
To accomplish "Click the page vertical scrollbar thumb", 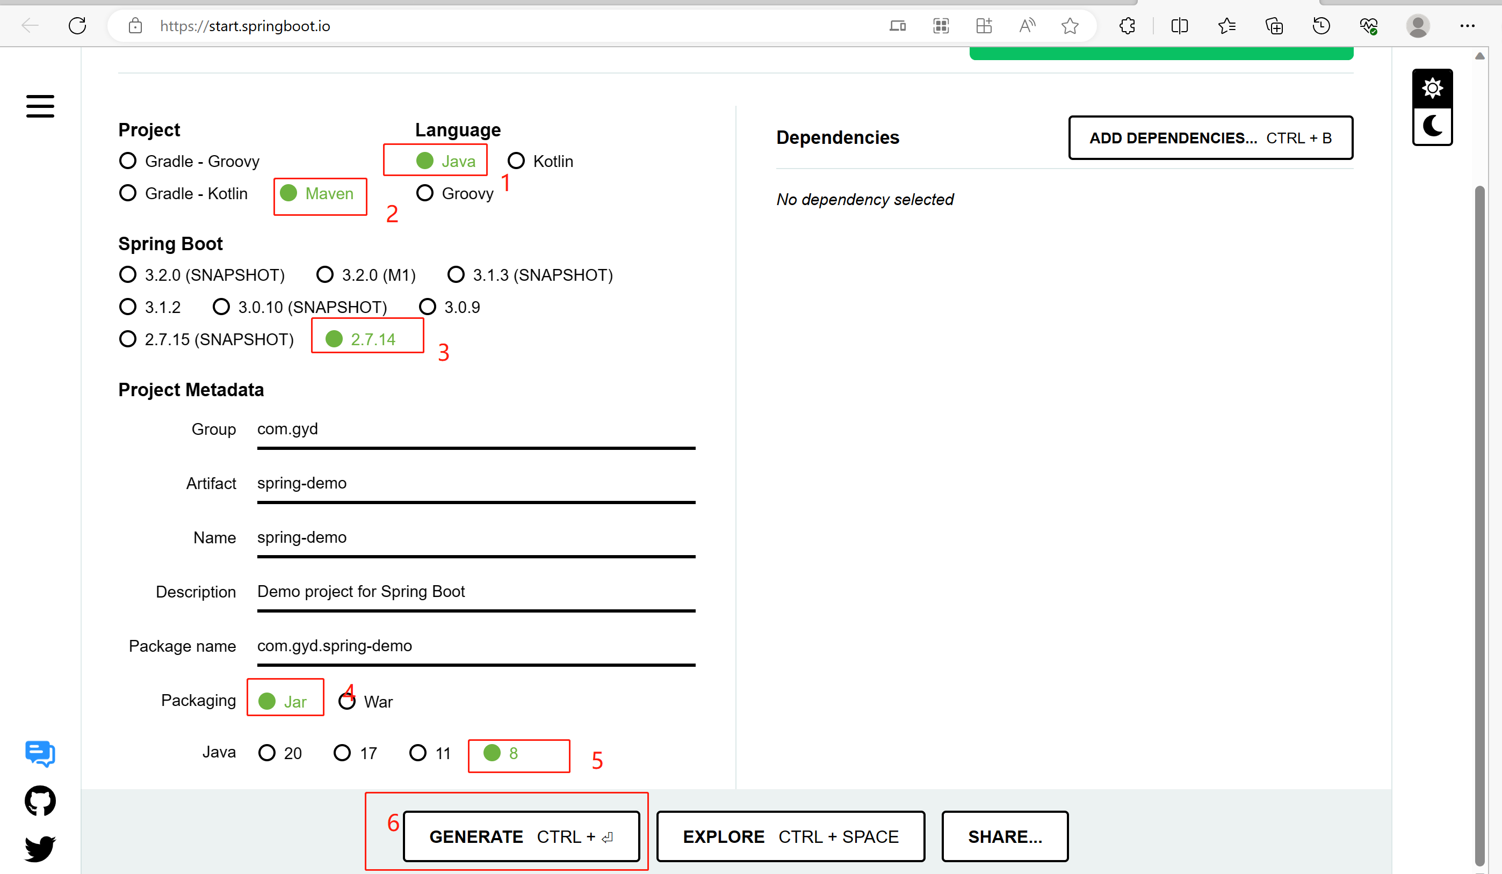I will [x=1480, y=526].
